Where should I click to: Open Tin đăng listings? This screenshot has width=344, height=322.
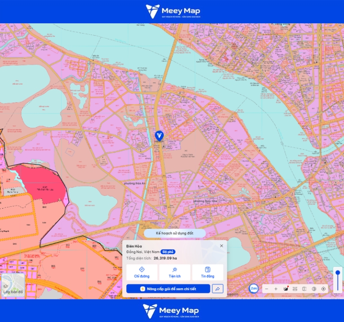[207, 272]
